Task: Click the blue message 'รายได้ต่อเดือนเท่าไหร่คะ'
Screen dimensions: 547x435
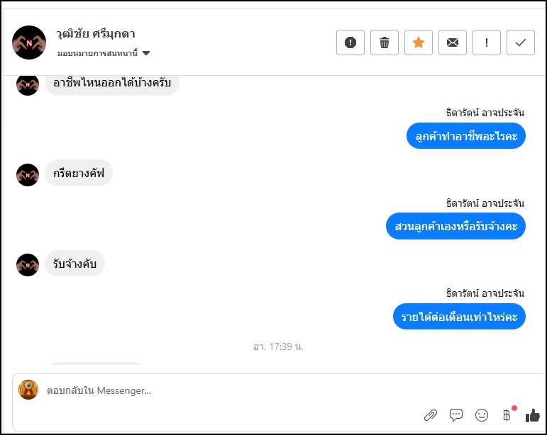Action: [x=459, y=316]
